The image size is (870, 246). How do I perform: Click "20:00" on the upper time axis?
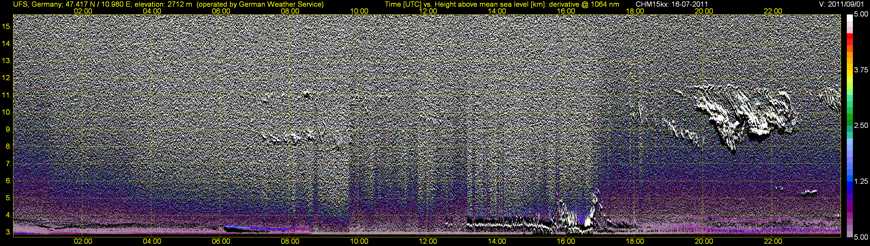pos(704,11)
